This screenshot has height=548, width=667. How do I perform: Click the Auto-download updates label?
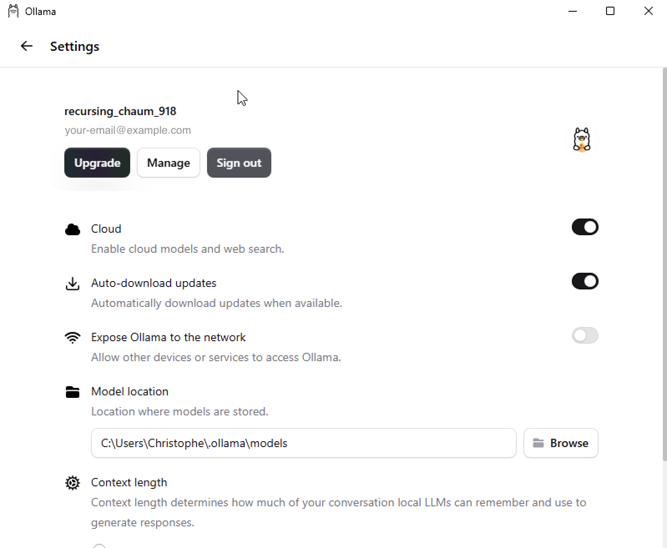tap(154, 283)
